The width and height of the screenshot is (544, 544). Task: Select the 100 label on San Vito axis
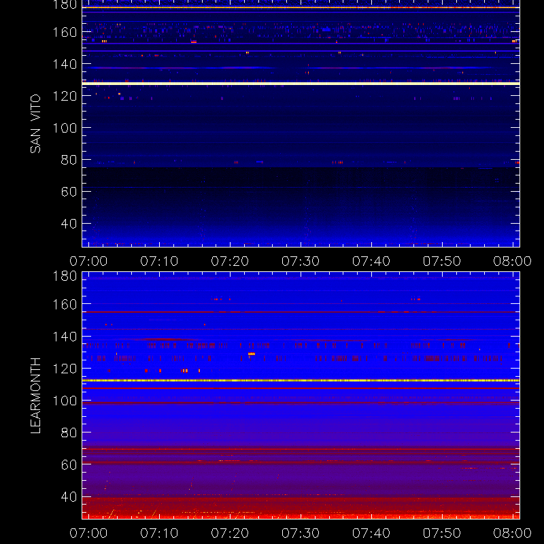coord(65,128)
